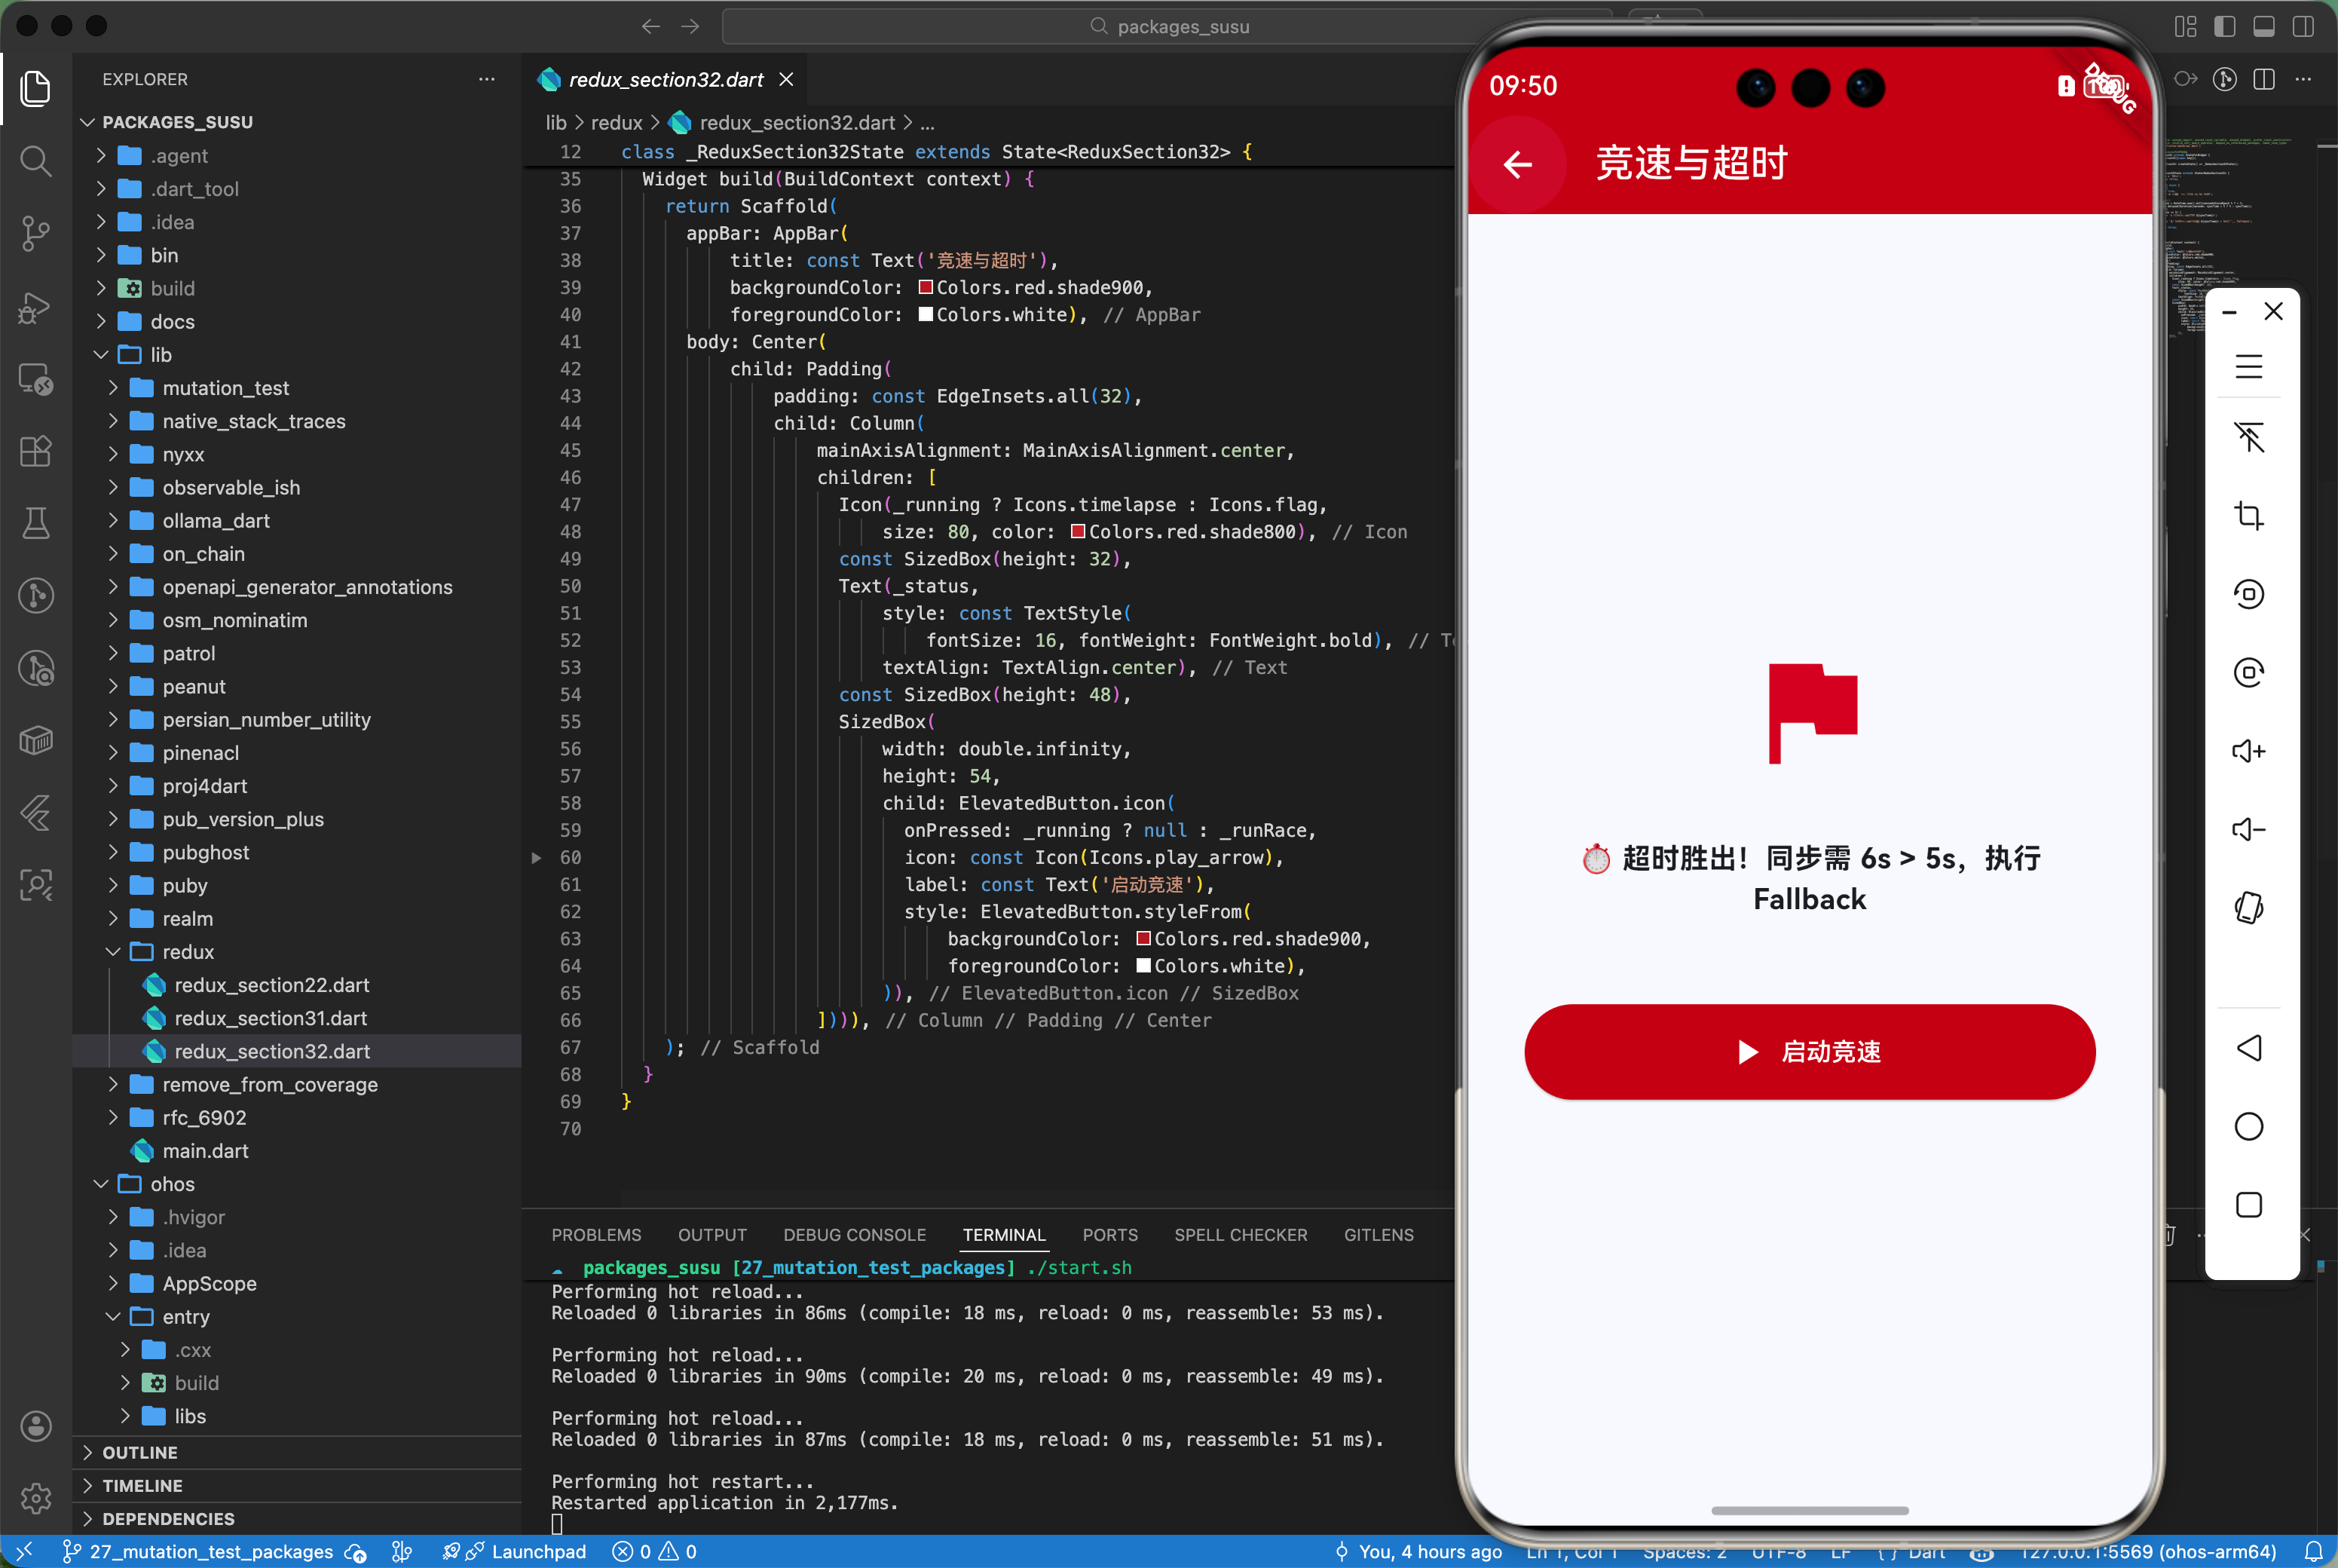Click Colors.red.shade900 swatch on line 39
Viewport: 2338px width, 1568px height.
click(926, 288)
